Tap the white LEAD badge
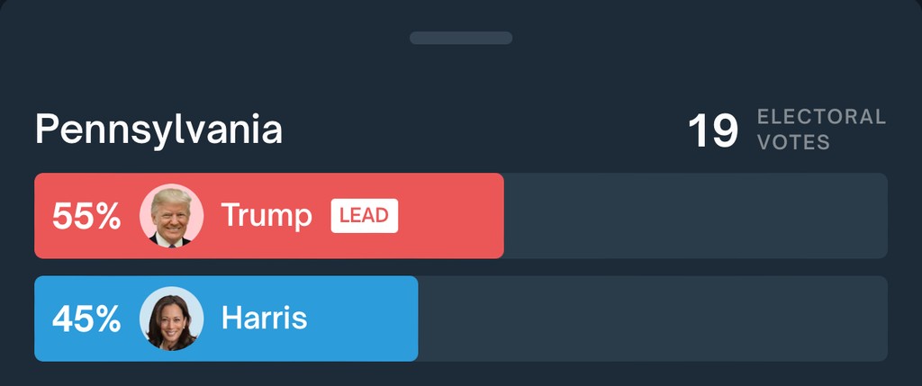922x386 pixels. pos(365,216)
